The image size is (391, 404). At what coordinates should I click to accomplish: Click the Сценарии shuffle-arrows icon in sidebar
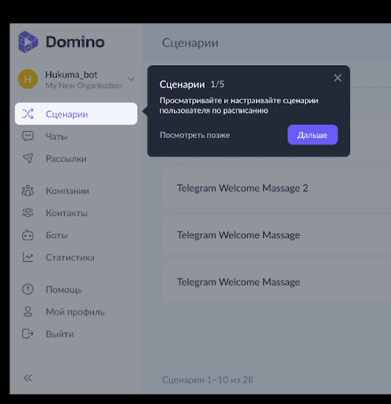(x=28, y=114)
